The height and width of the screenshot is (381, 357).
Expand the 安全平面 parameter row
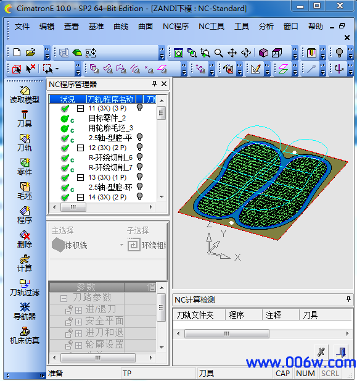[x=78, y=322]
